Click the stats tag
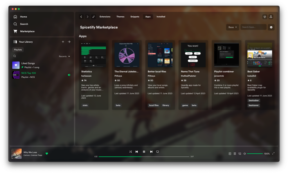The width and height of the screenshot is (288, 173). [85, 105]
